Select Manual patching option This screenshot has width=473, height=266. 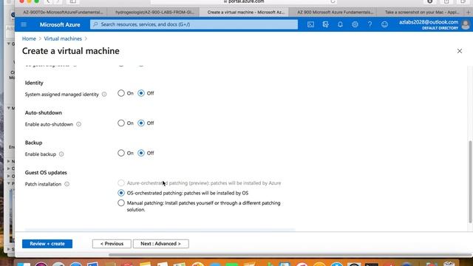pos(121,203)
